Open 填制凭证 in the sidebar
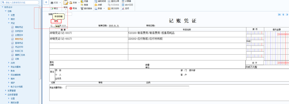This screenshot has height=104, width=289. pos(19,27)
